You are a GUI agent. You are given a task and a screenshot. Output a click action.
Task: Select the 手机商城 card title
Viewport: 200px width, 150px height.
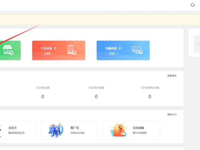46,48
